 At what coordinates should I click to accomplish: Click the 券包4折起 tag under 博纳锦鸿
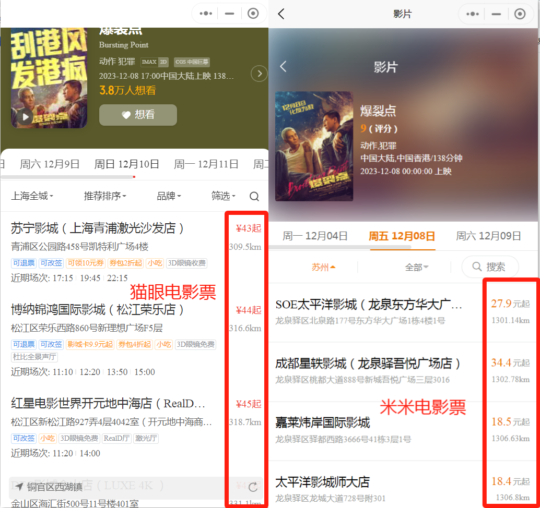click(135, 345)
